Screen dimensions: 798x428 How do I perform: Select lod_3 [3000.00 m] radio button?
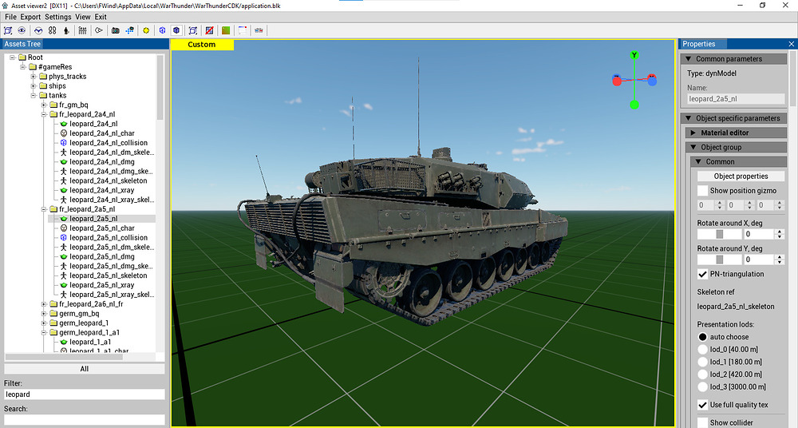(x=702, y=386)
